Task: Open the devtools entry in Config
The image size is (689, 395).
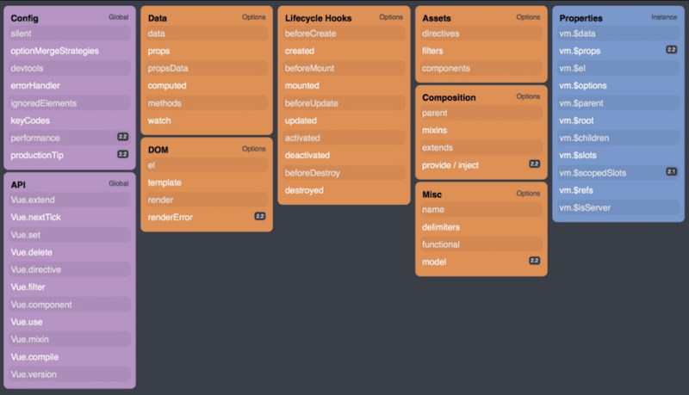Action: [x=70, y=68]
